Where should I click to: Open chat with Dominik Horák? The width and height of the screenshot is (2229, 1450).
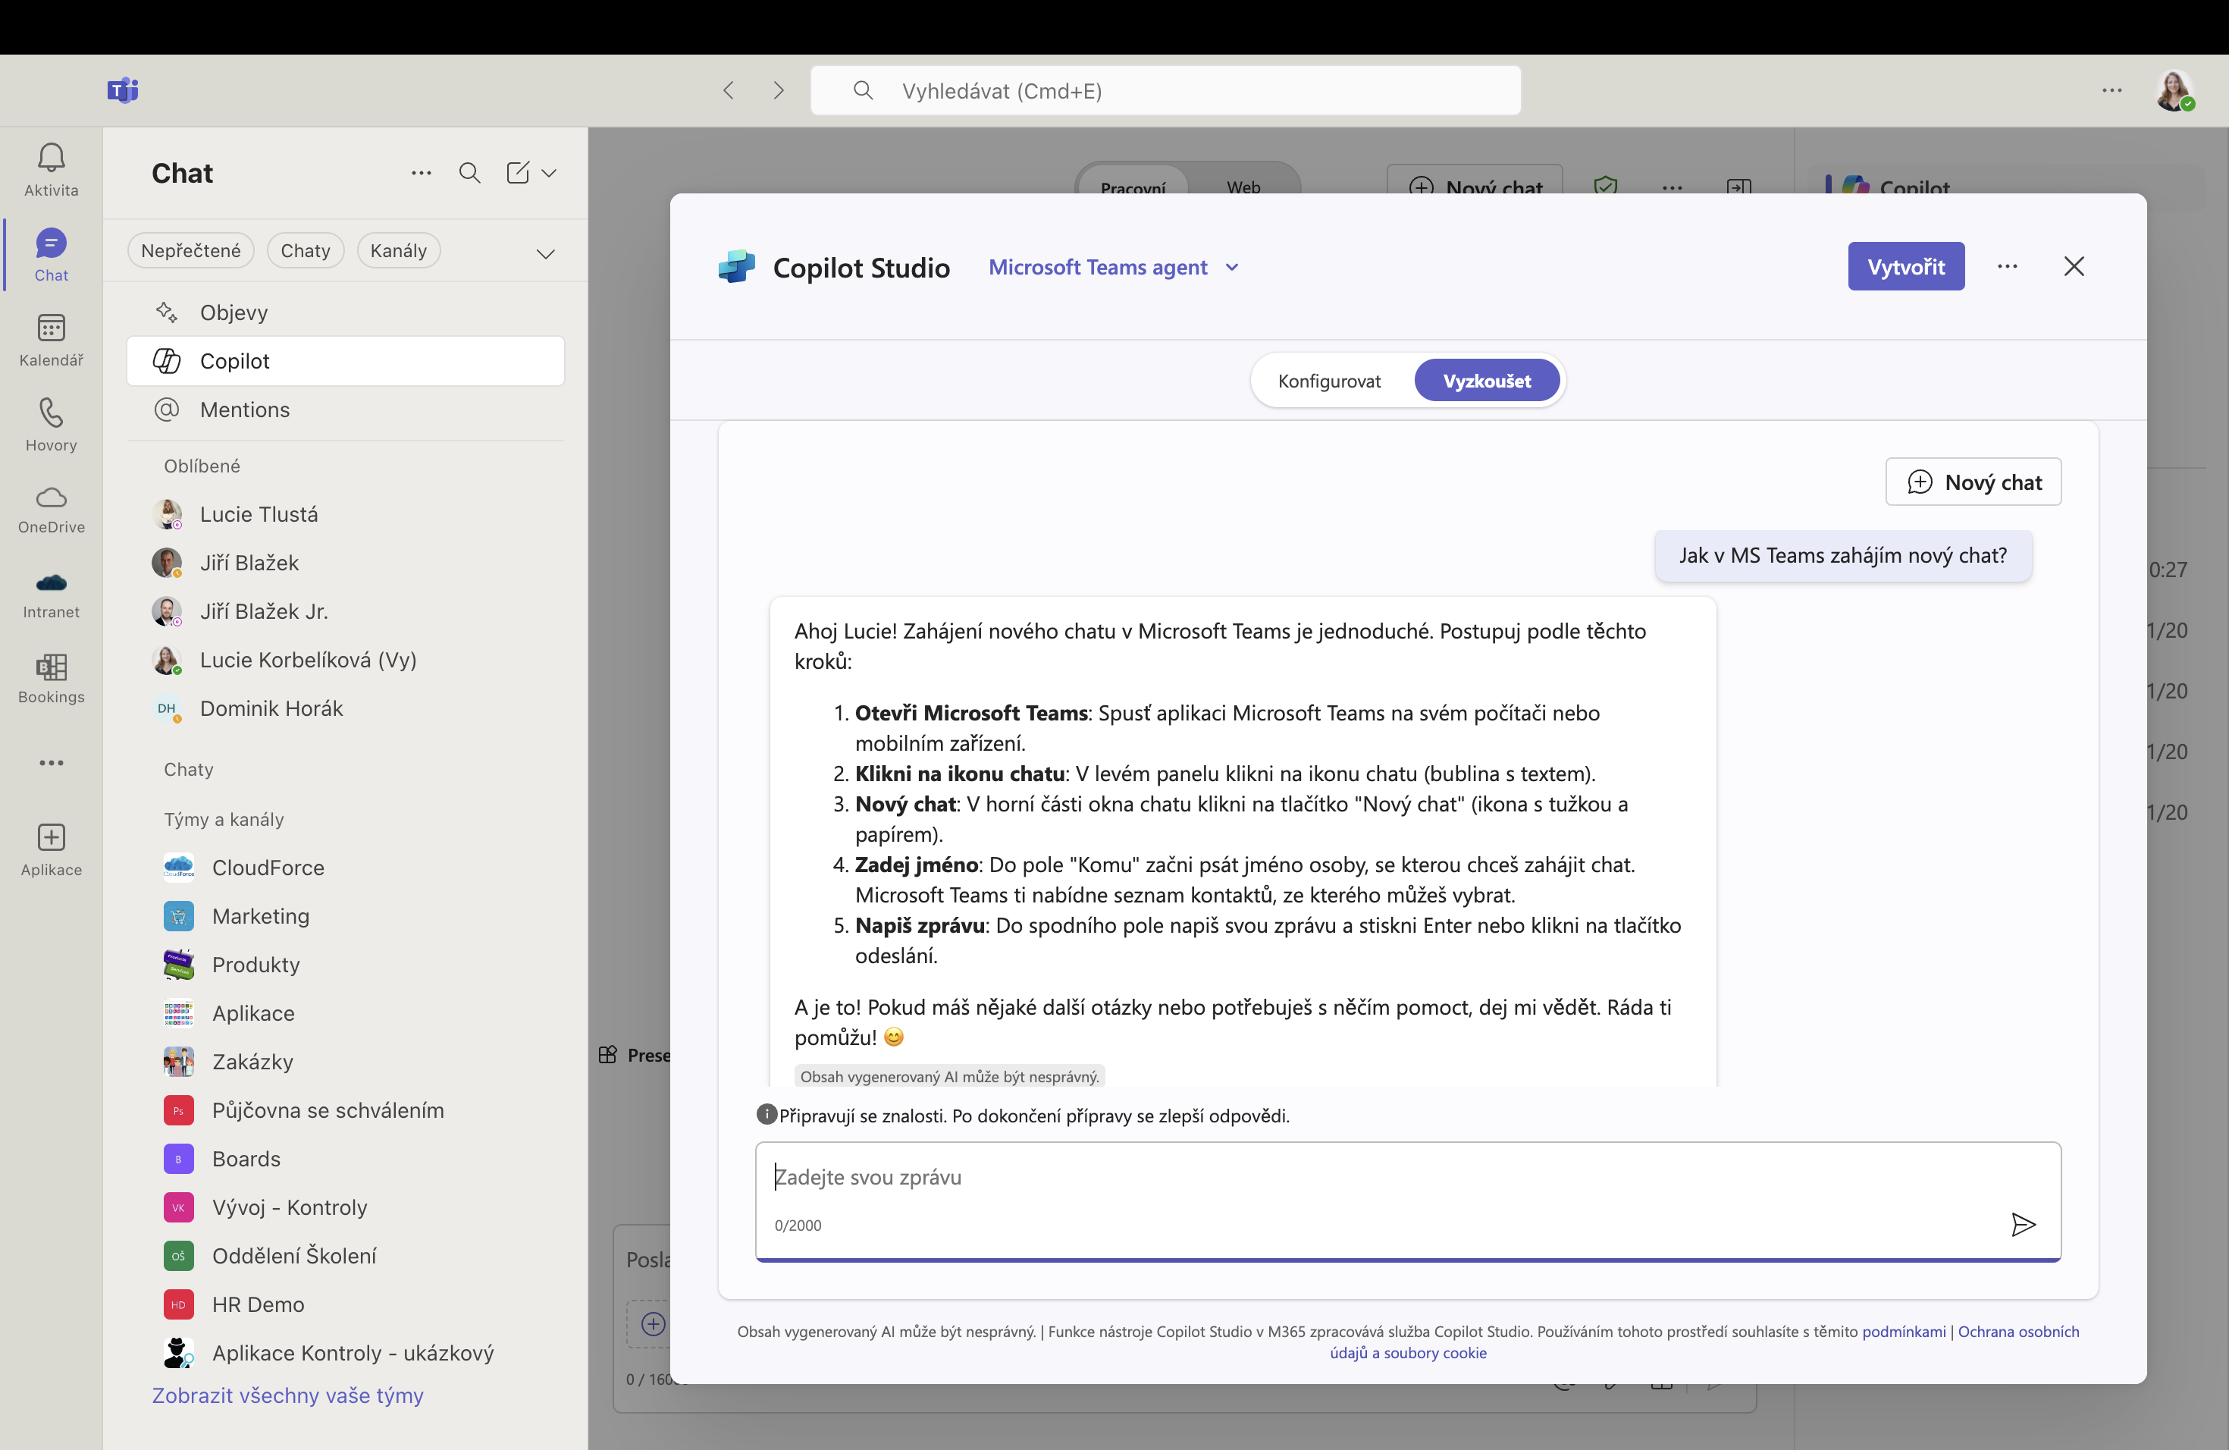(x=346, y=708)
